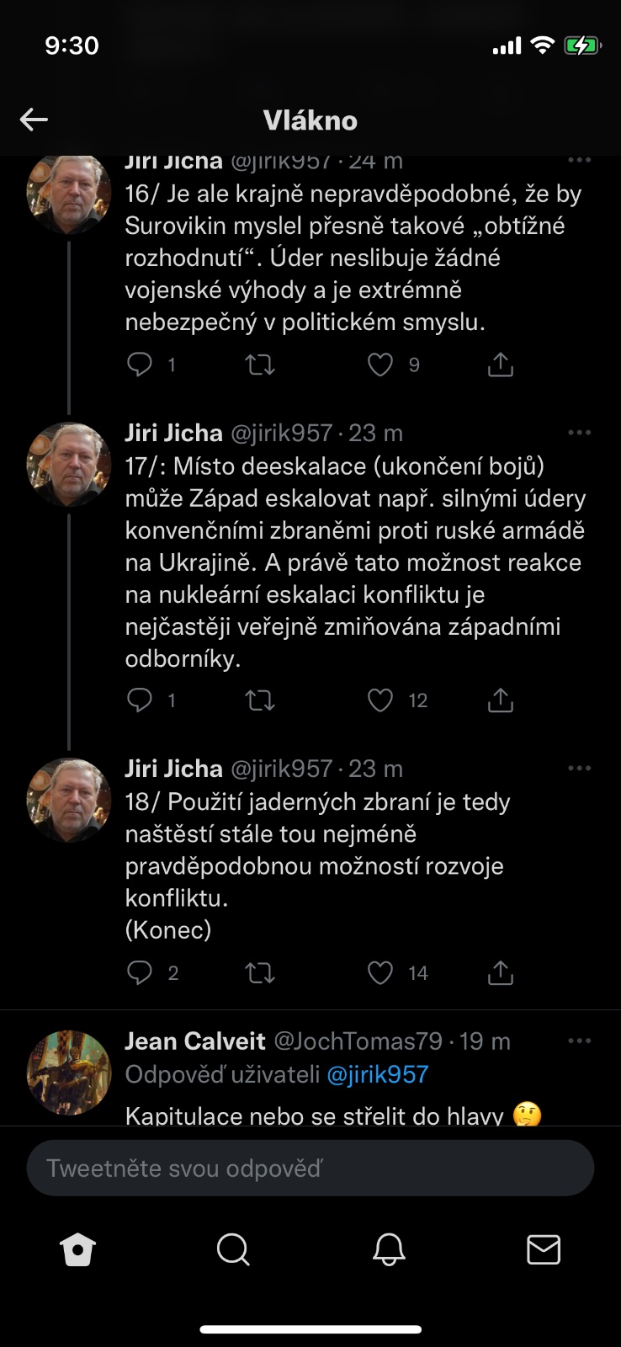The image size is (621, 1347).
Task: Like tweet 17/ with 12 likes
Action: pyautogui.click(x=380, y=700)
